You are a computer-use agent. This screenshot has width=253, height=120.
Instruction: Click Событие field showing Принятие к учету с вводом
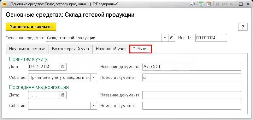coord(59,77)
